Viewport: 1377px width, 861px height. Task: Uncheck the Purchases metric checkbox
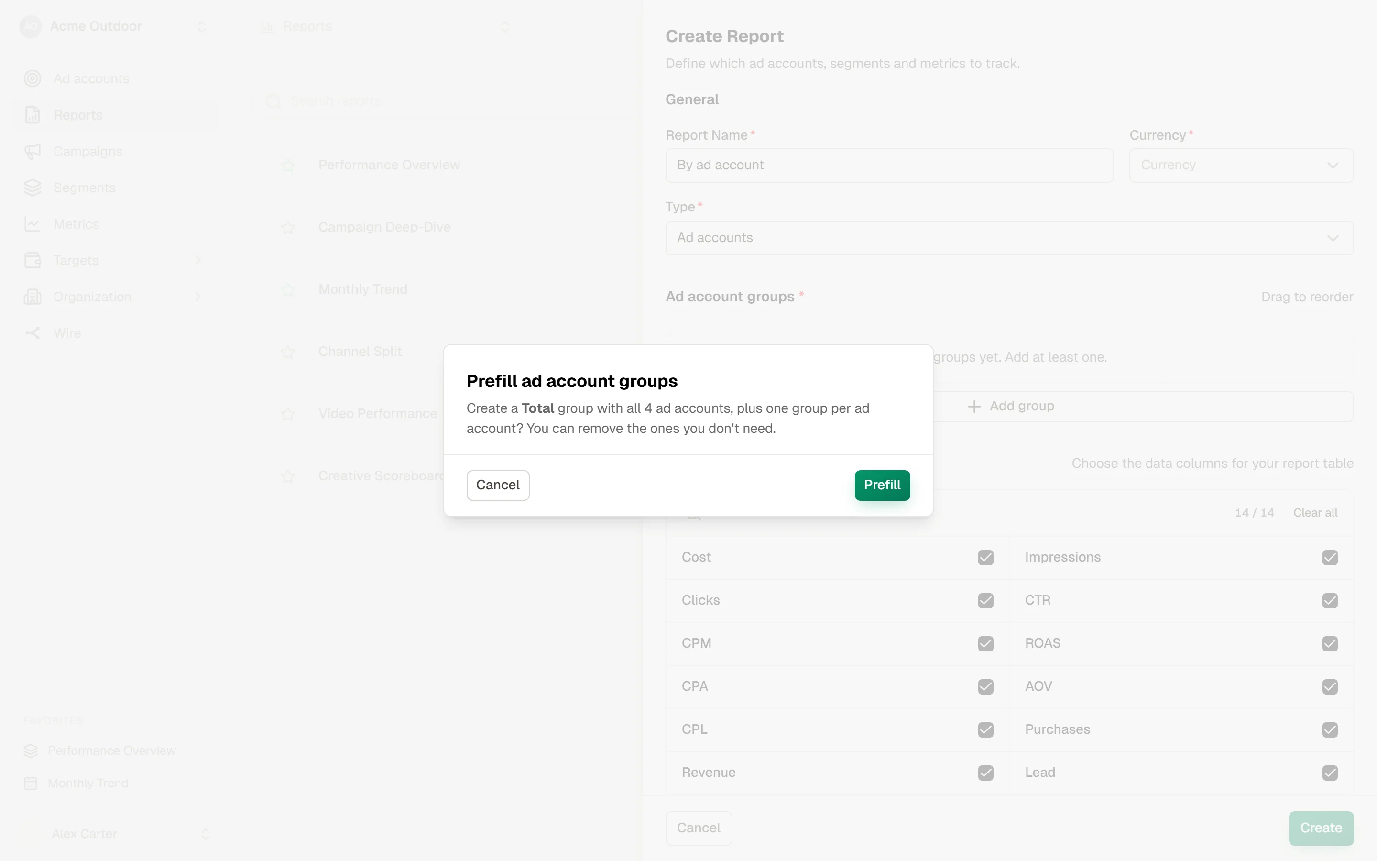pos(1330,729)
